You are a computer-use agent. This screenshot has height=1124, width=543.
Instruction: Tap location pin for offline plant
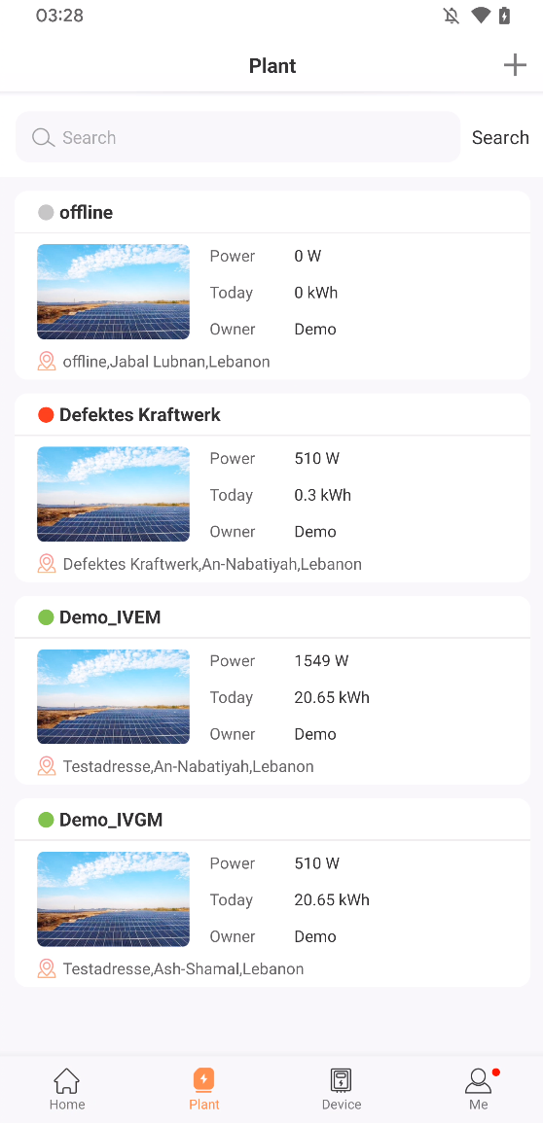pyautogui.click(x=47, y=362)
